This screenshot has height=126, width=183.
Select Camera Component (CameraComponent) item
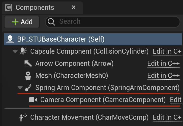click(x=103, y=100)
